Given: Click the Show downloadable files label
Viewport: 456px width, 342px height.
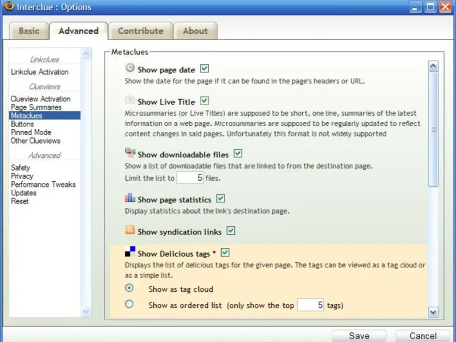Looking at the screenshot, I should [x=183, y=154].
